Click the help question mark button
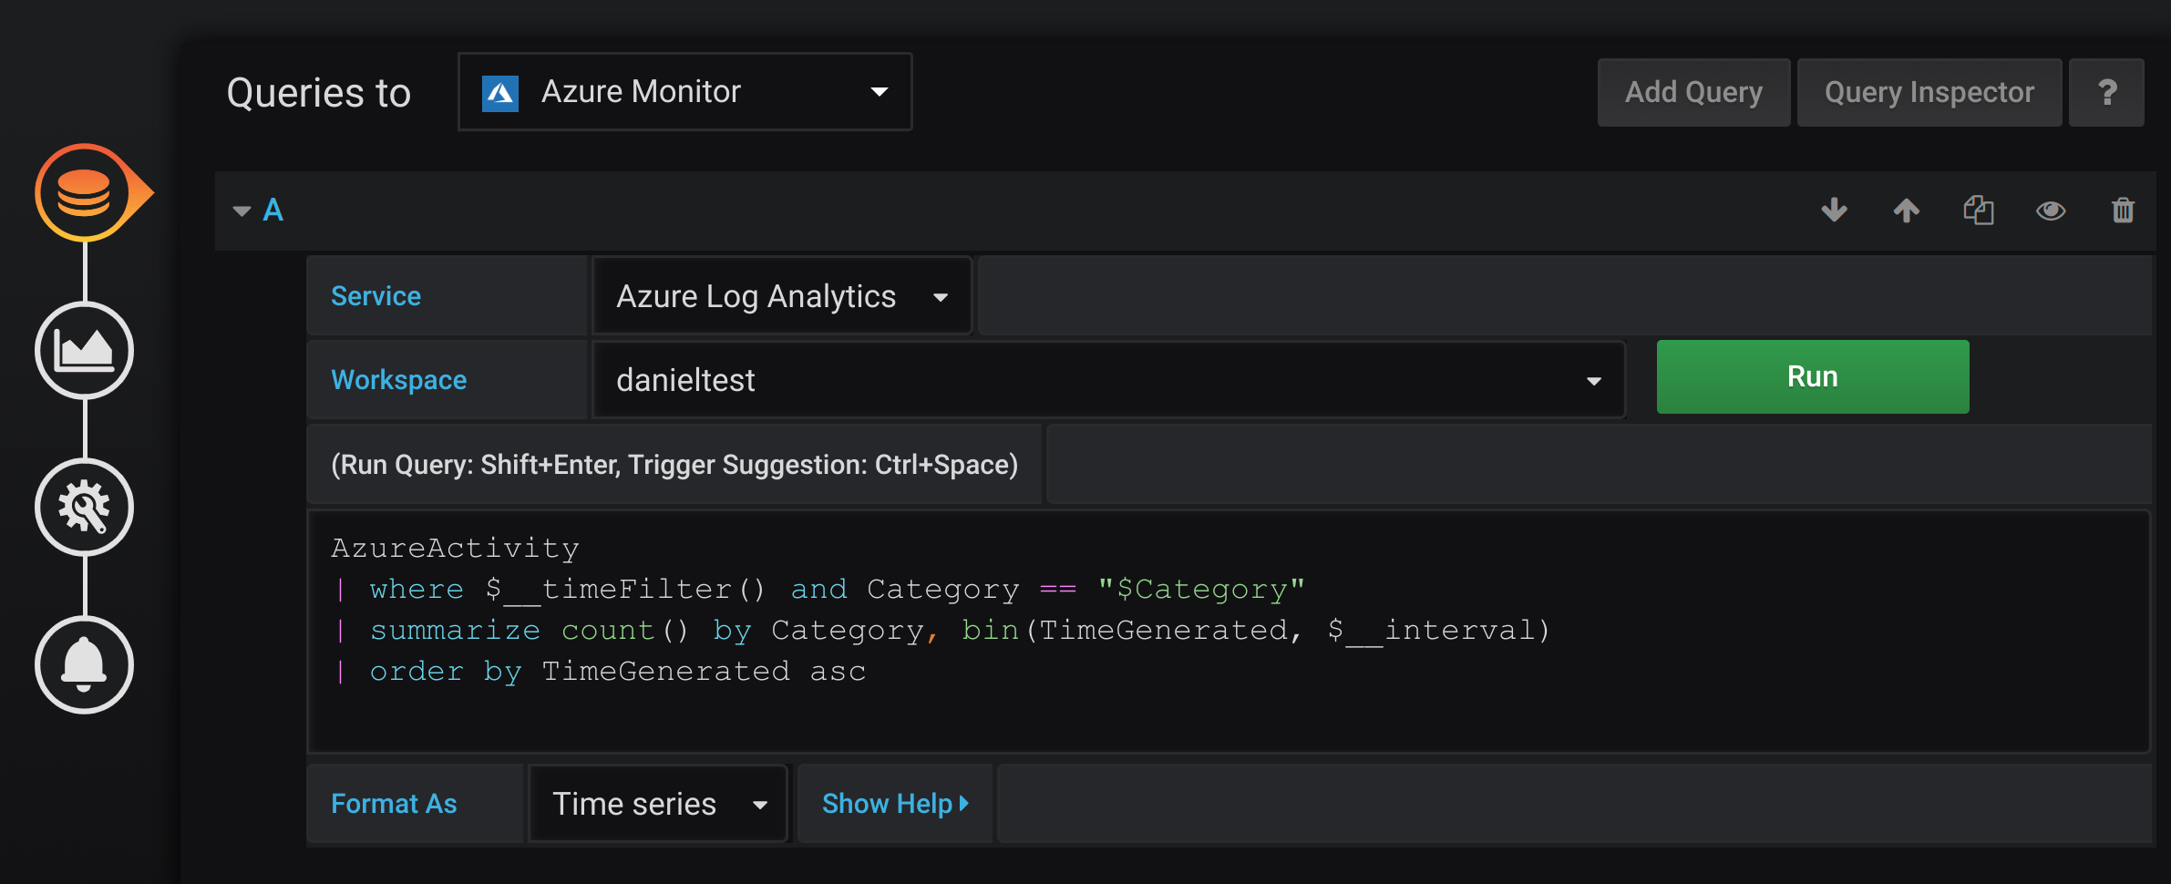The image size is (2171, 884). click(x=2106, y=92)
